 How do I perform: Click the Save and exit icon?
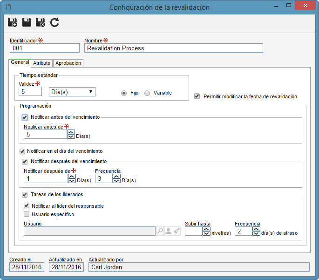click(40, 22)
